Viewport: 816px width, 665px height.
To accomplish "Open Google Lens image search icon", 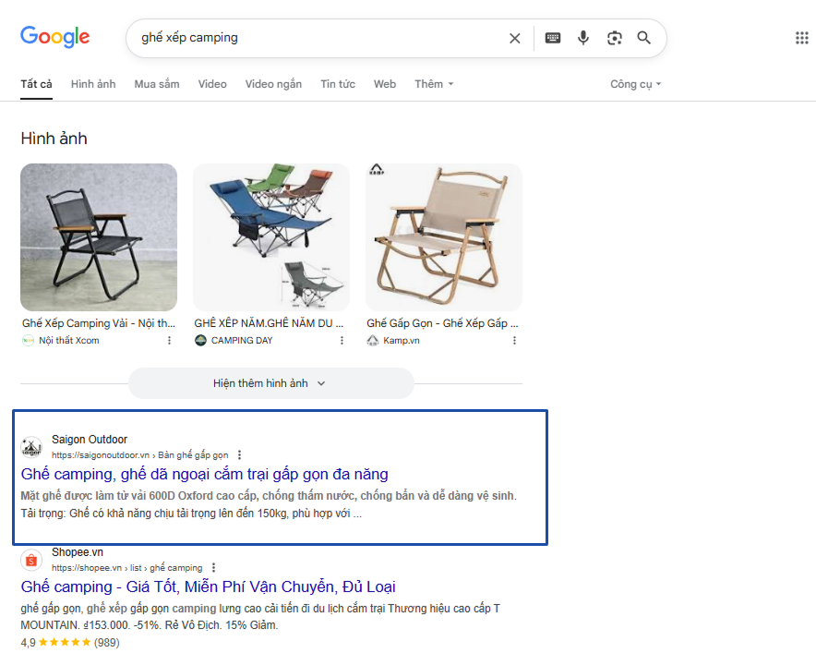I will coord(615,38).
